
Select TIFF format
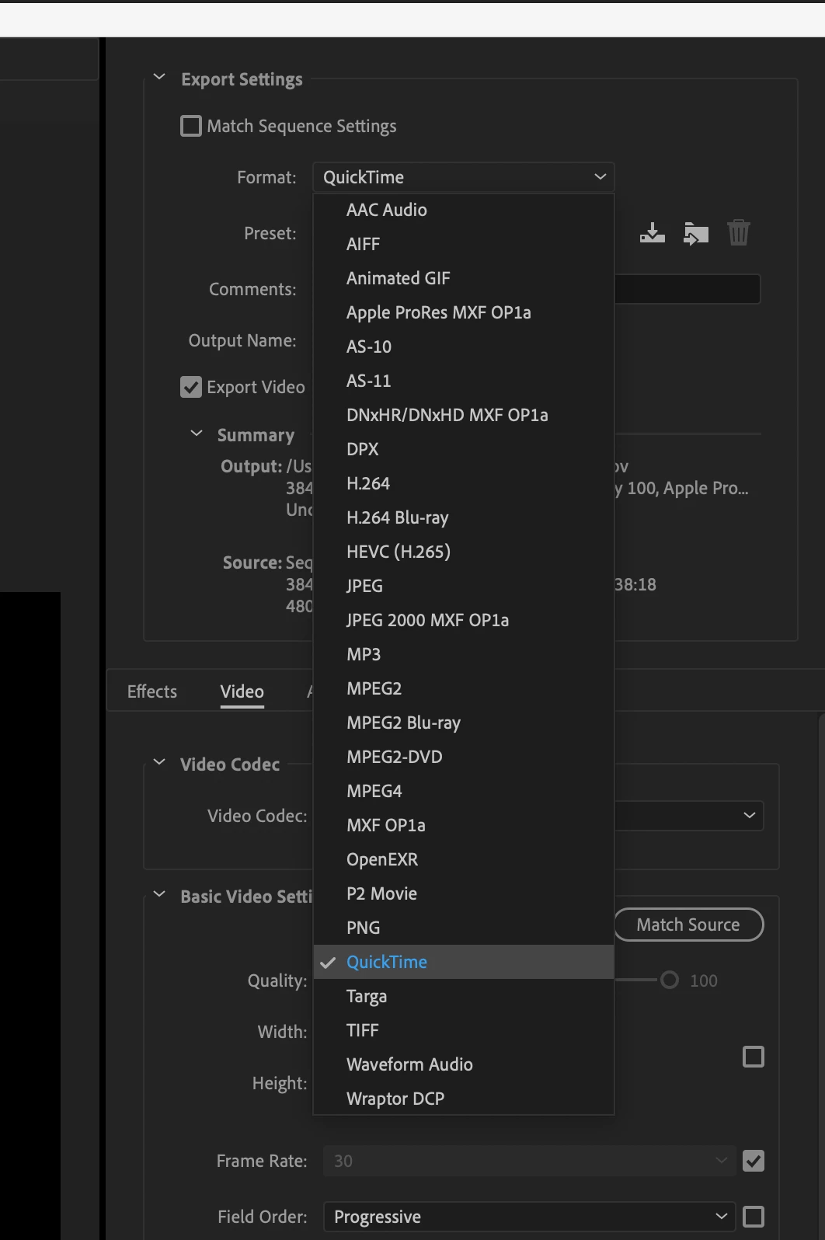(x=464, y=1030)
